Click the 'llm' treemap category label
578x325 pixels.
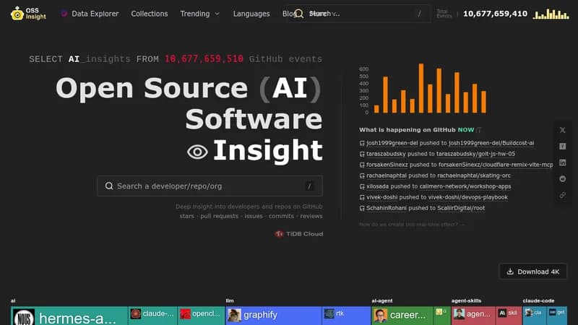tap(230, 300)
